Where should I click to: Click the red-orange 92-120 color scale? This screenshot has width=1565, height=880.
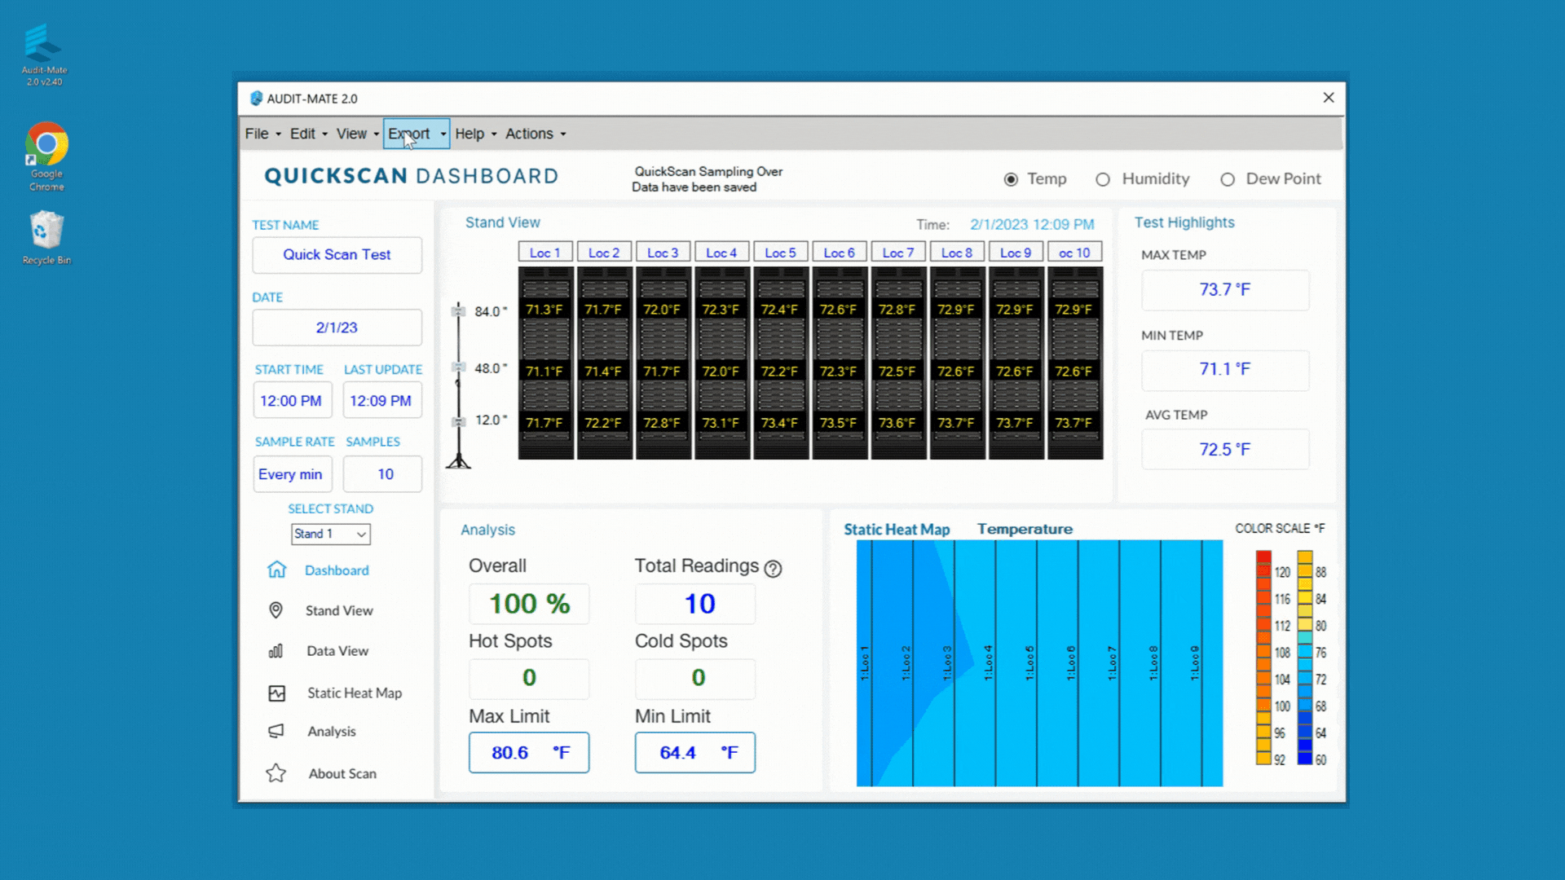[1263, 658]
